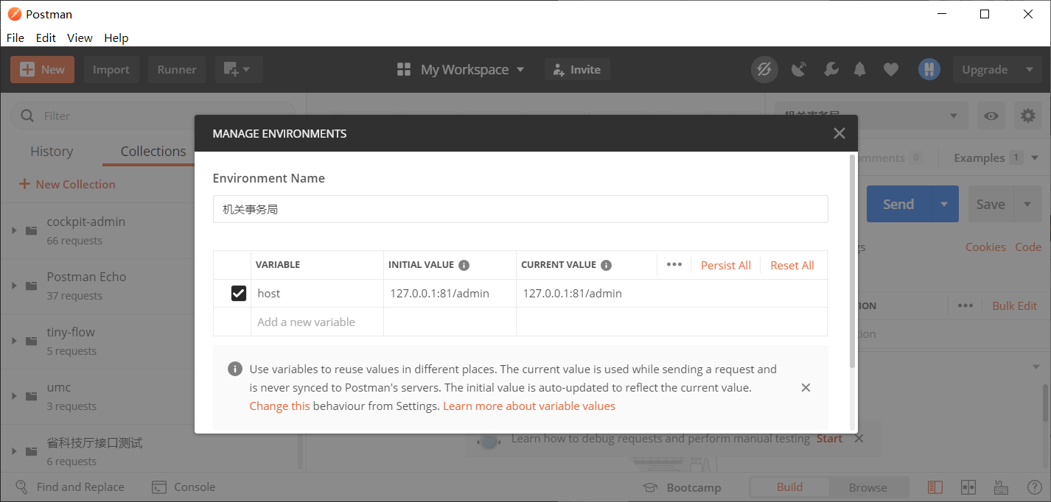Expand the Send dropdown arrow
The image size is (1051, 502).
tap(945, 204)
